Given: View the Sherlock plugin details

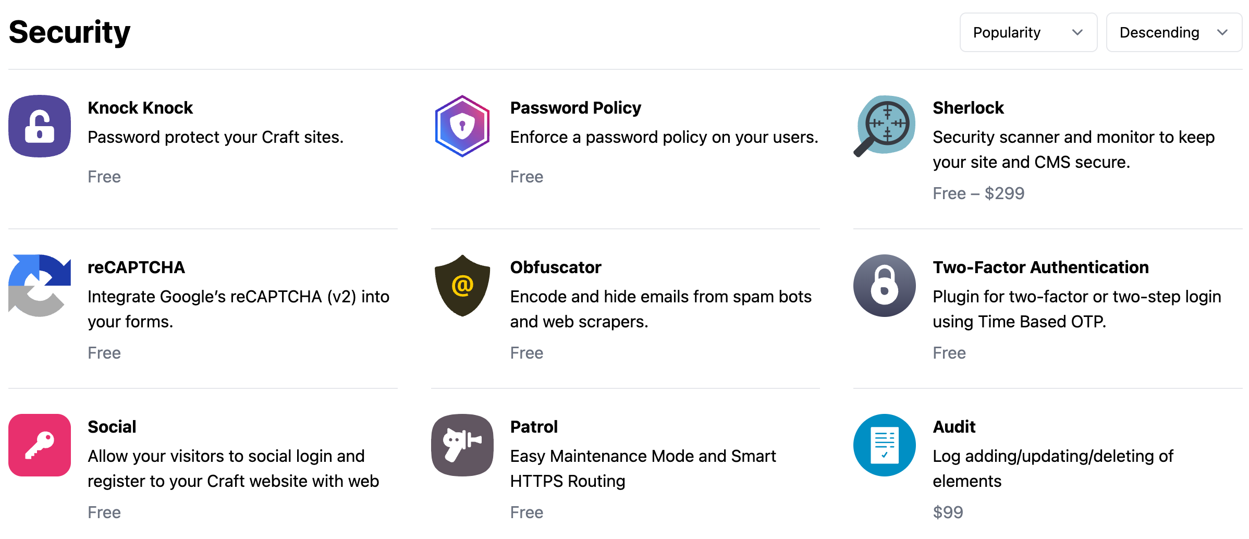Looking at the screenshot, I should pyautogui.click(x=968, y=108).
